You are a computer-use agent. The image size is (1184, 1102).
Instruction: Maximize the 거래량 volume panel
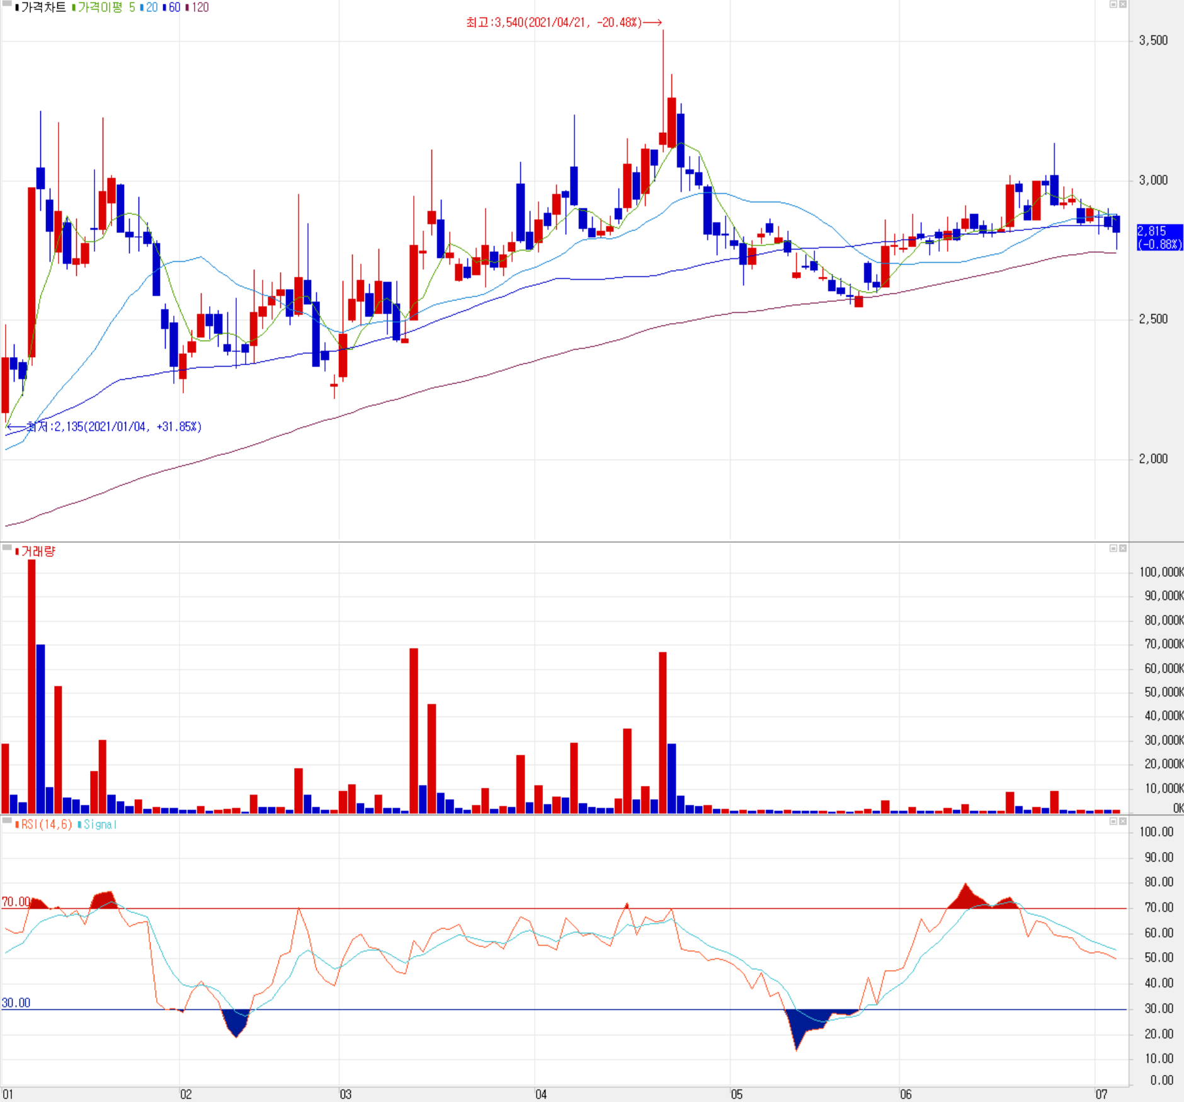pyautogui.click(x=1113, y=548)
